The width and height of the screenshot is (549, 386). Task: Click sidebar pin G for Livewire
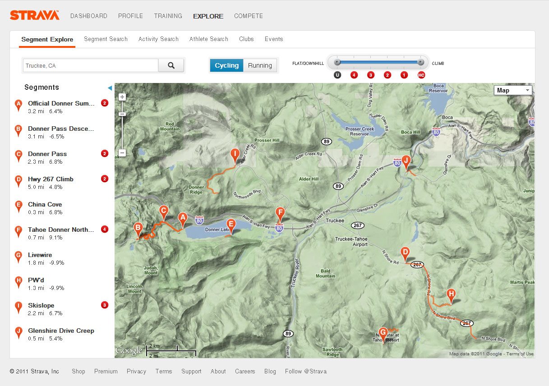point(18,257)
